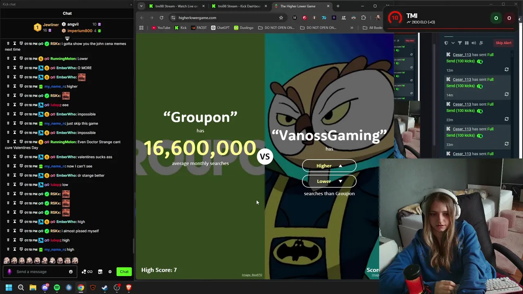Expand the chevron beside the shield icon
The image size is (523, 294).
(453, 43)
